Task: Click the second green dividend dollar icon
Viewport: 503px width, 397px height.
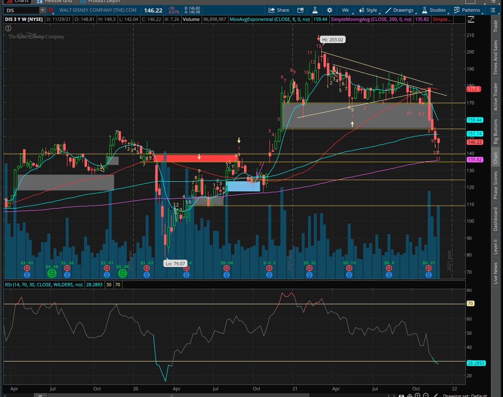Action: pyautogui.click(x=122, y=273)
